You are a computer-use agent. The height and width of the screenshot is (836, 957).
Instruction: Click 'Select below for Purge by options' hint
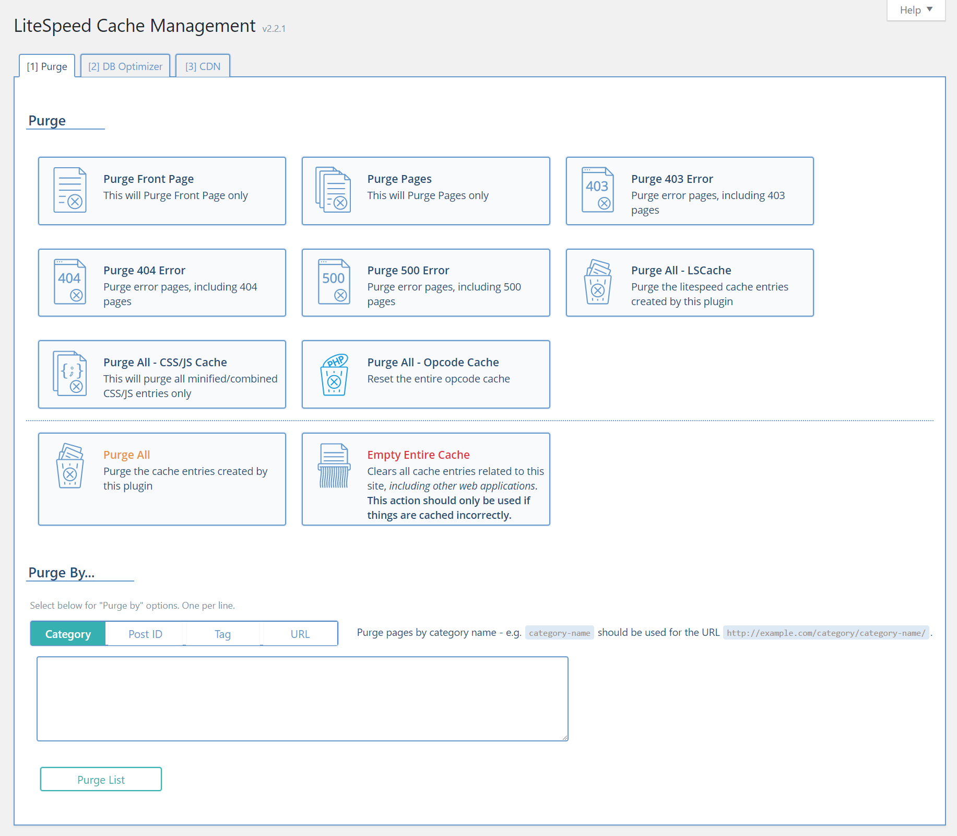pos(132,606)
